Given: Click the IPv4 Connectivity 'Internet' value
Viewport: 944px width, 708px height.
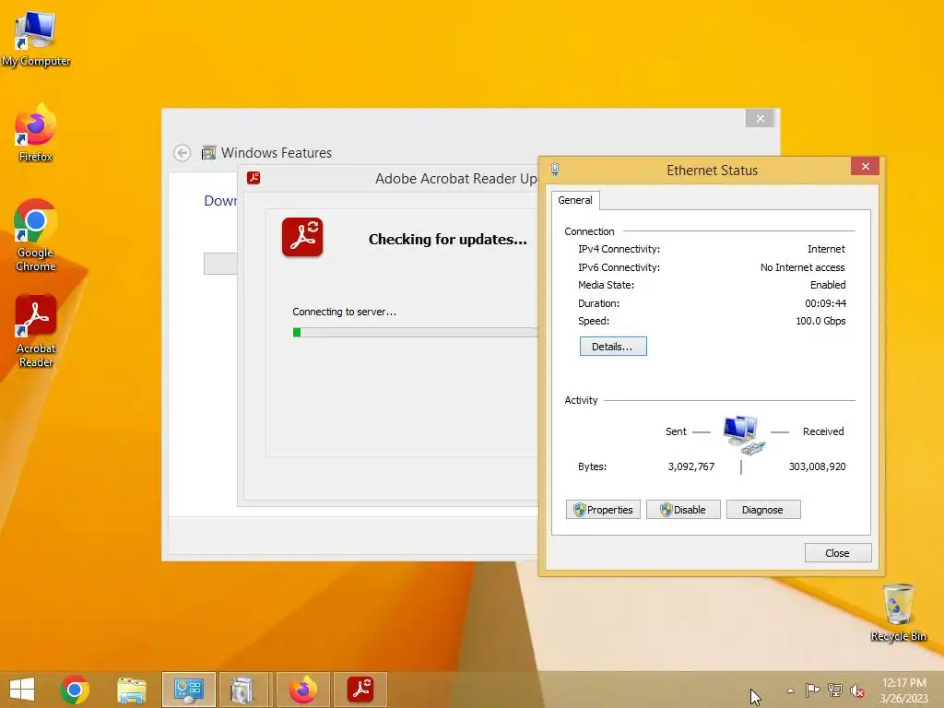Looking at the screenshot, I should [826, 249].
